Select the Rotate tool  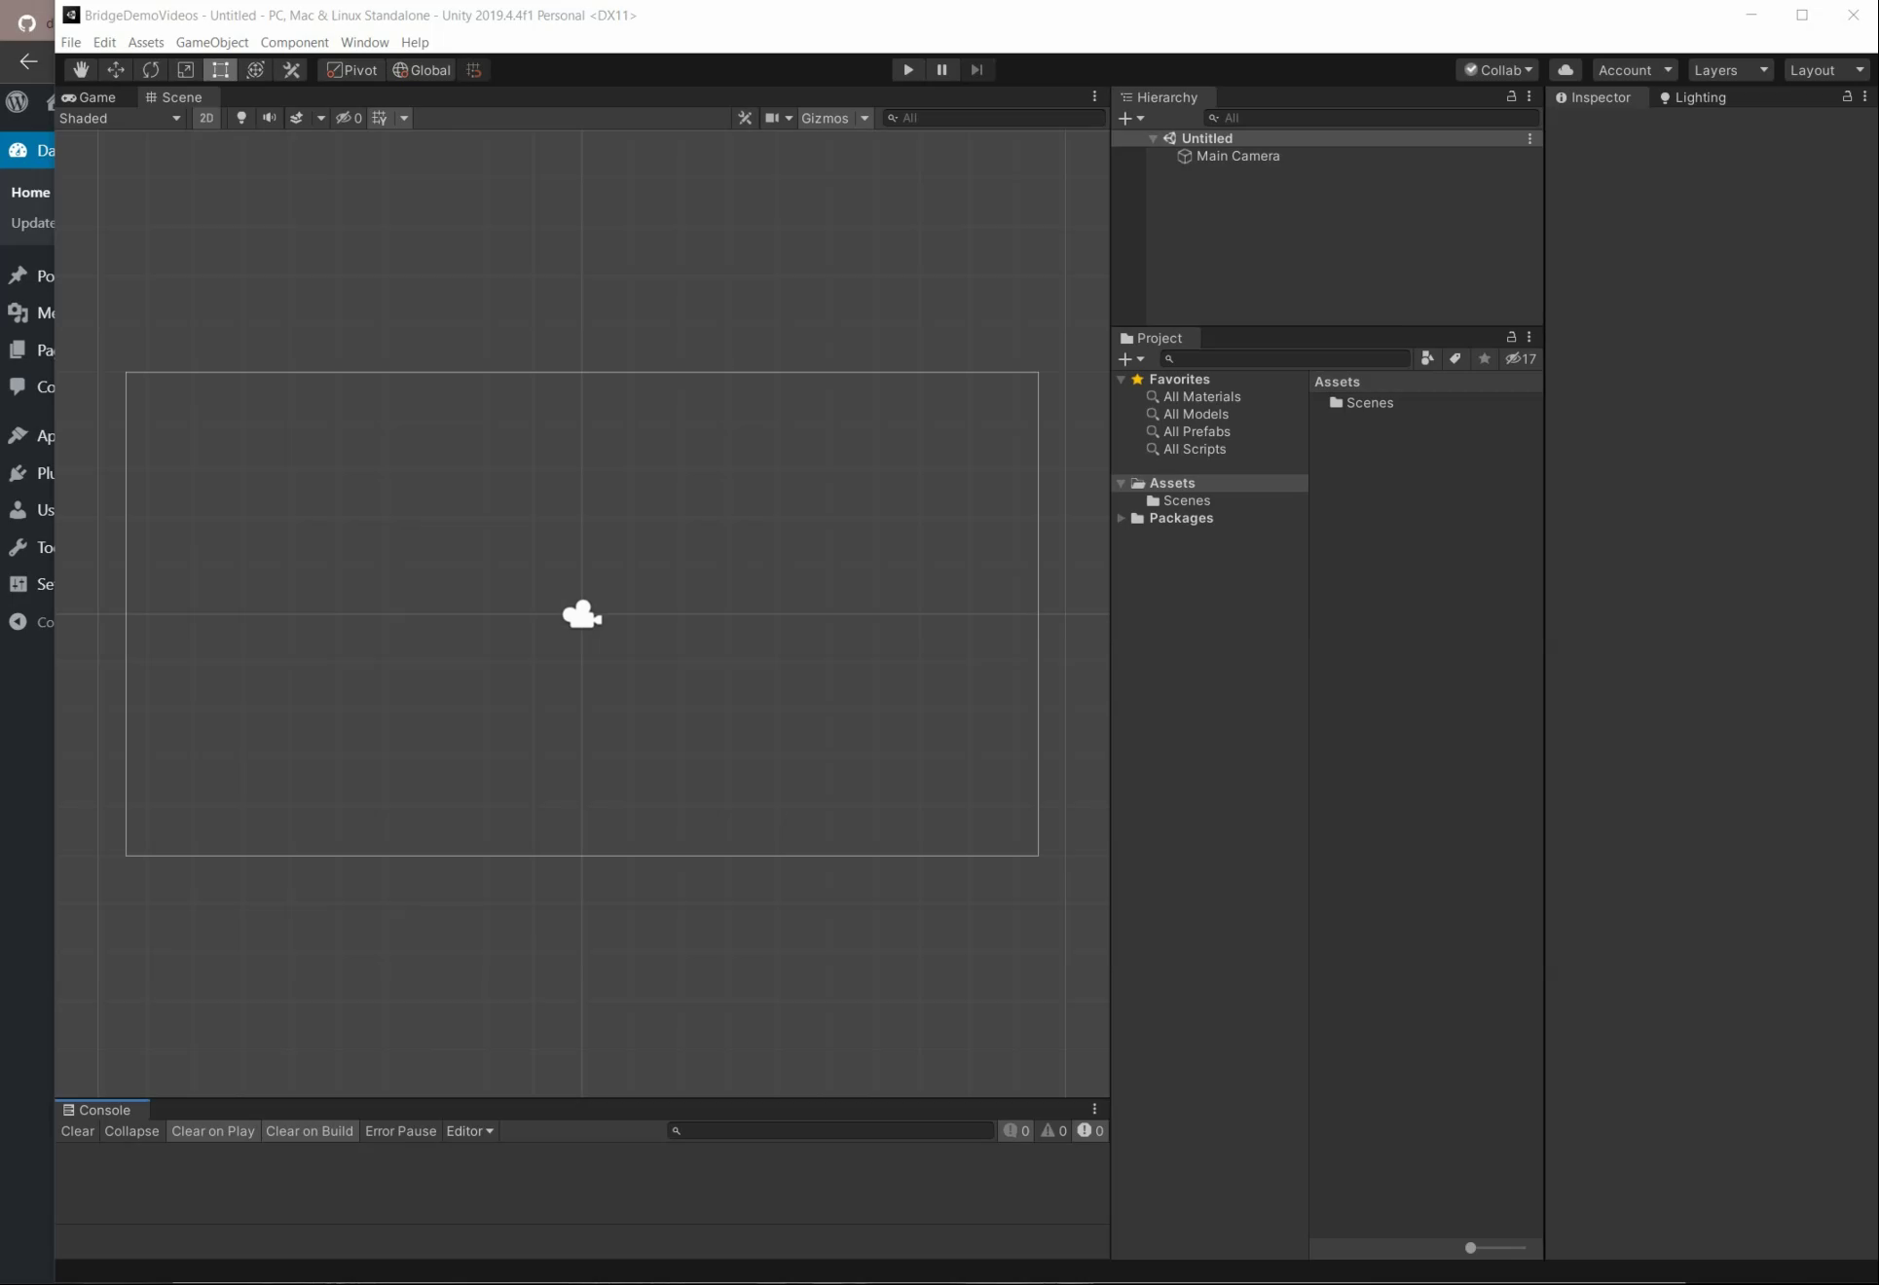click(x=151, y=70)
